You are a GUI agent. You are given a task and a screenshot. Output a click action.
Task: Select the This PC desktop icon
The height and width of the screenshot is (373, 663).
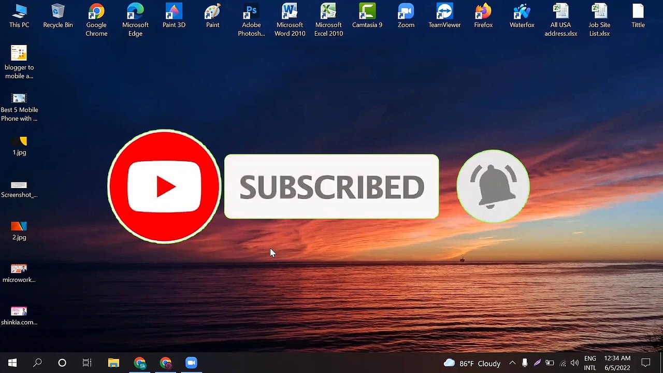19,16
